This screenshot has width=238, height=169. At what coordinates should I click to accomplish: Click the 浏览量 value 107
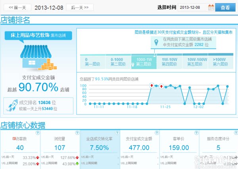click(59, 148)
